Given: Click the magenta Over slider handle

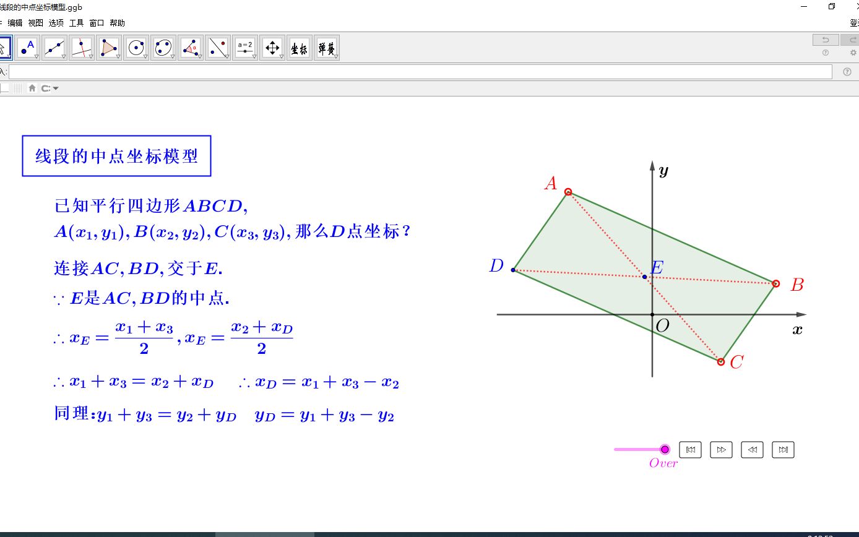Looking at the screenshot, I should 665,449.
